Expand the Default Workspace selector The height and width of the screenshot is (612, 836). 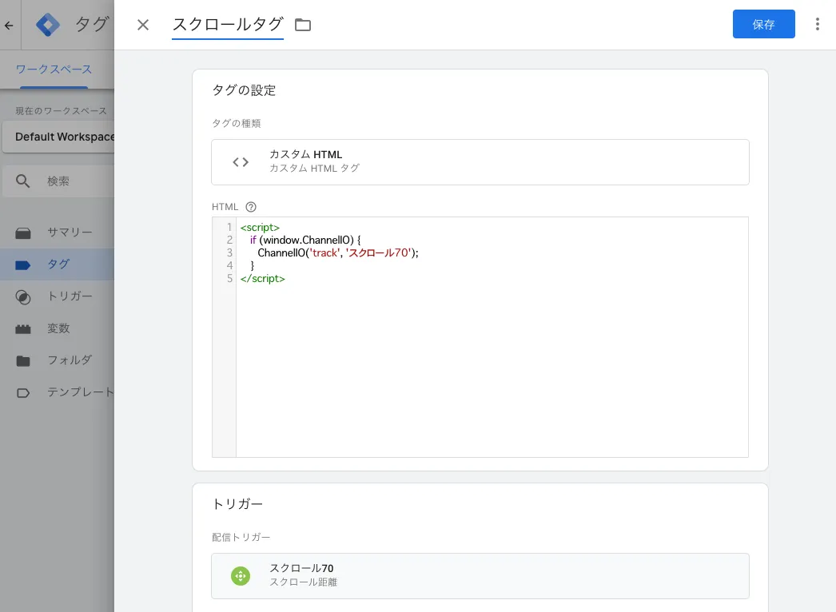pos(64,137)
